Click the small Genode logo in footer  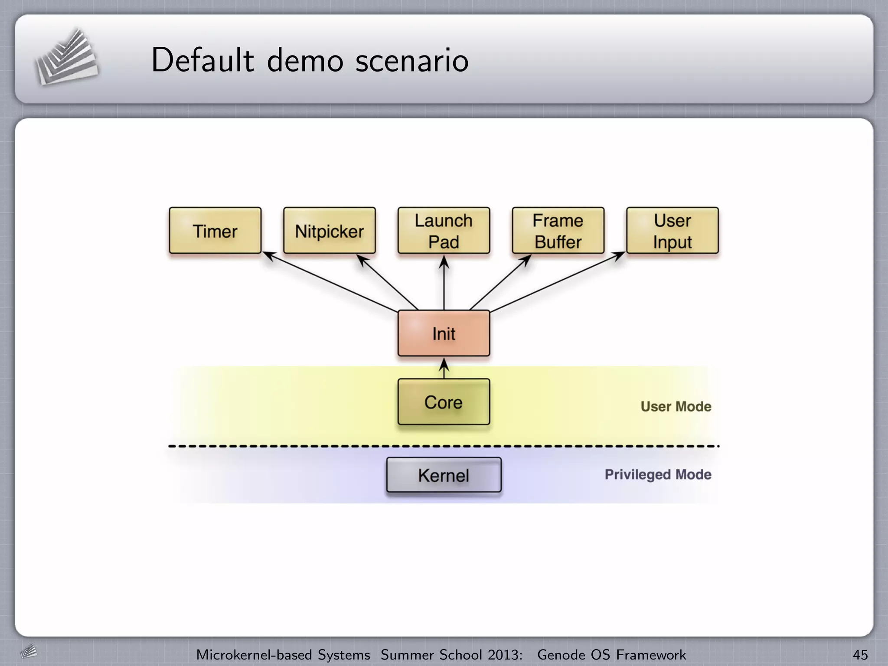(x=29, y=651)
